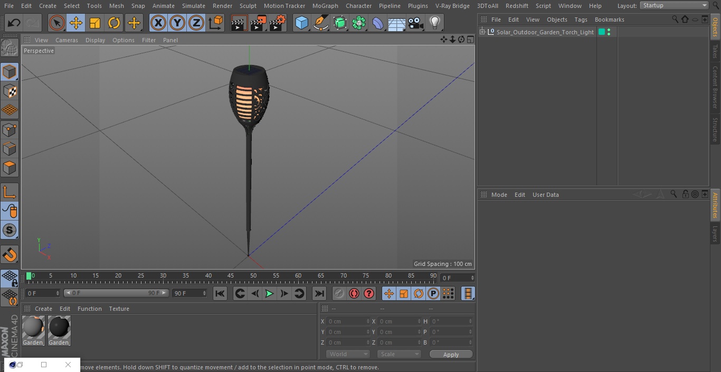Open the Layers side tab
Viewport: 721px width, 372px height.
click(x=715, y=234)
